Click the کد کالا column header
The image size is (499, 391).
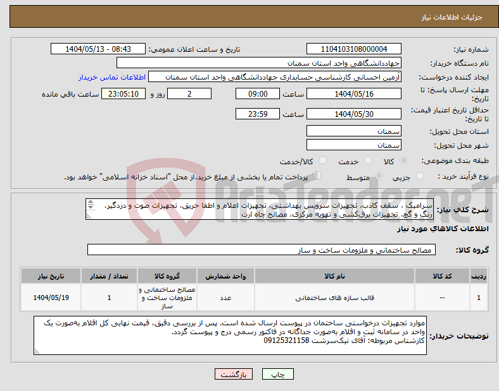[x=442, y=276]
